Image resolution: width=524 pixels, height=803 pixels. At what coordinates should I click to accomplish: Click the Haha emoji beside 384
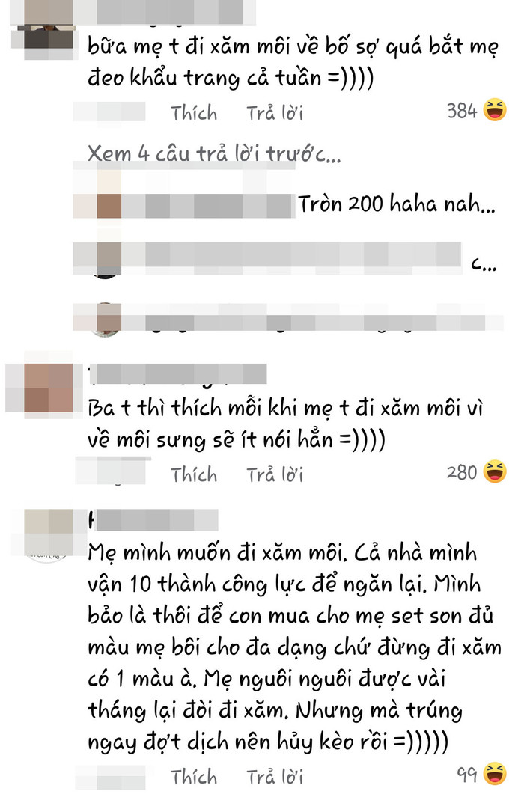point(495,110)
